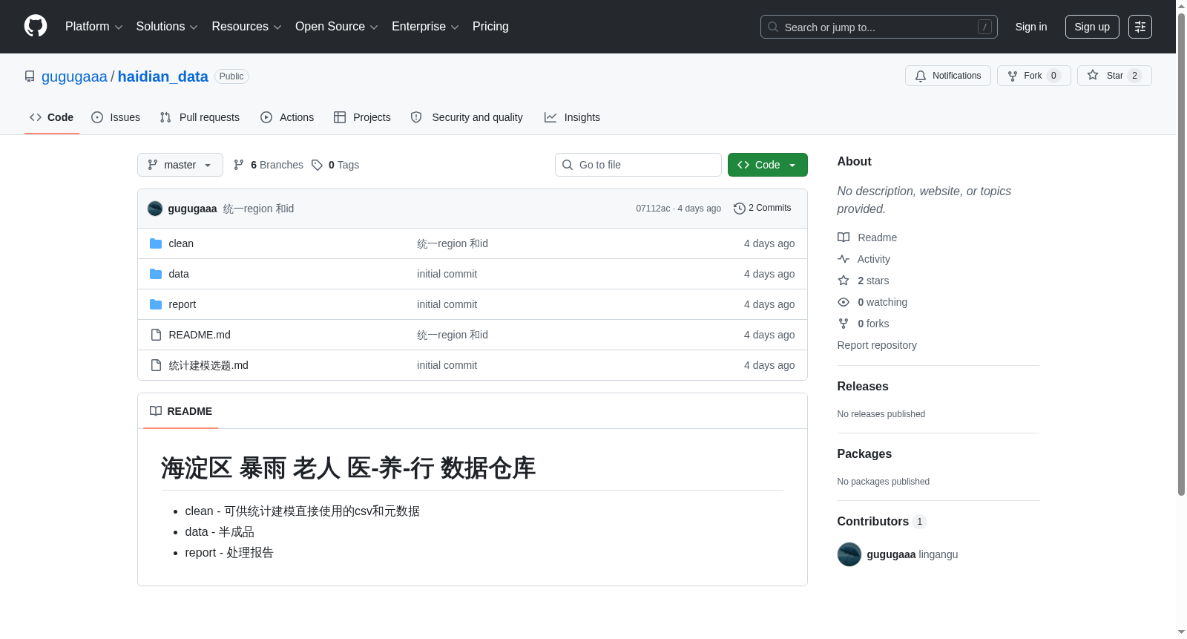The image size is (1187, 639).
Task: Click the Sign up button
Action: tap(1092, 27)
